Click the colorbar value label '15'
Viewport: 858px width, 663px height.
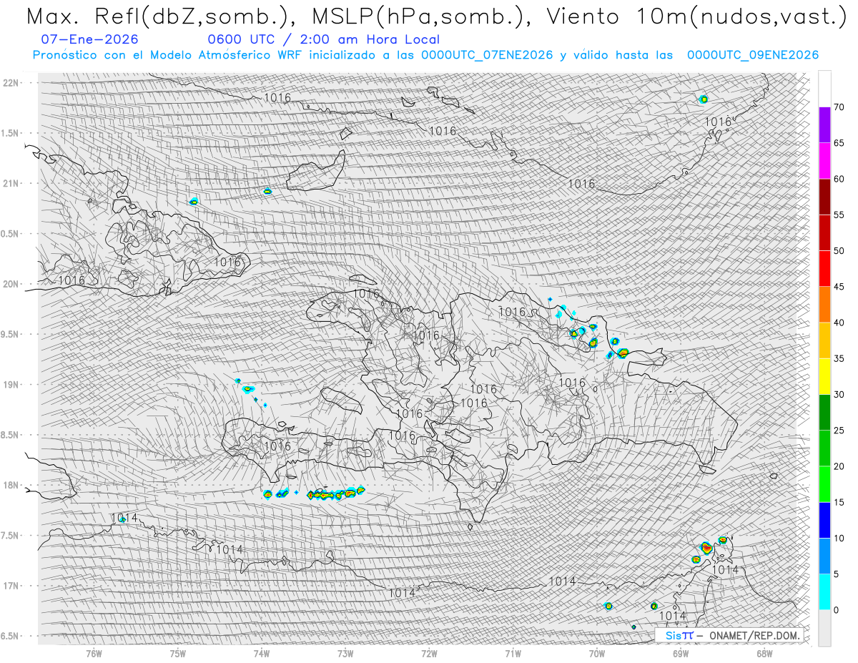[839, 502]
